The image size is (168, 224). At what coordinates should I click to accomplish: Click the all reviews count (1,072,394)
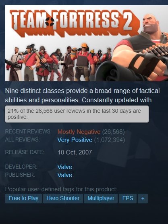[x=110, y=140]
